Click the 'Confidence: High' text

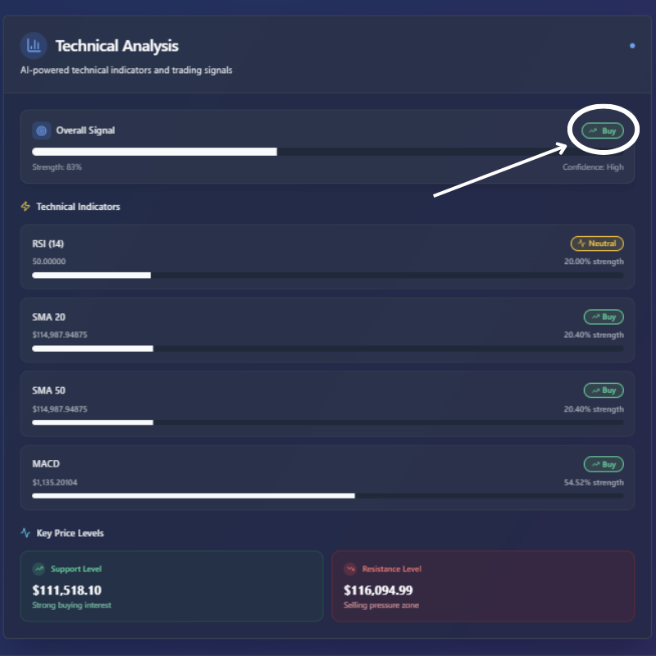coord(593,167)
